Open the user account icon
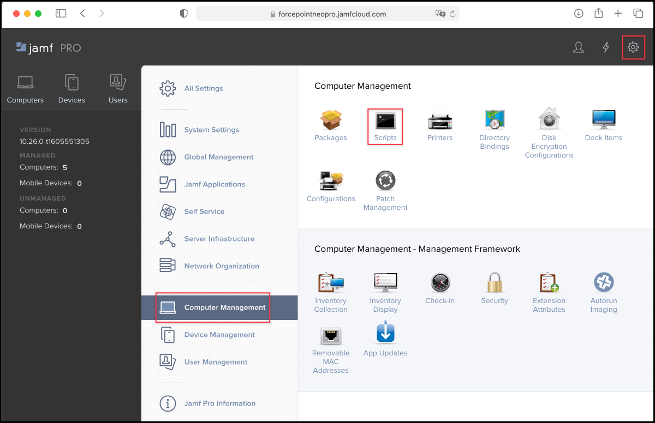The height and width of the screenshot is (423, 655). click(579, 47)
